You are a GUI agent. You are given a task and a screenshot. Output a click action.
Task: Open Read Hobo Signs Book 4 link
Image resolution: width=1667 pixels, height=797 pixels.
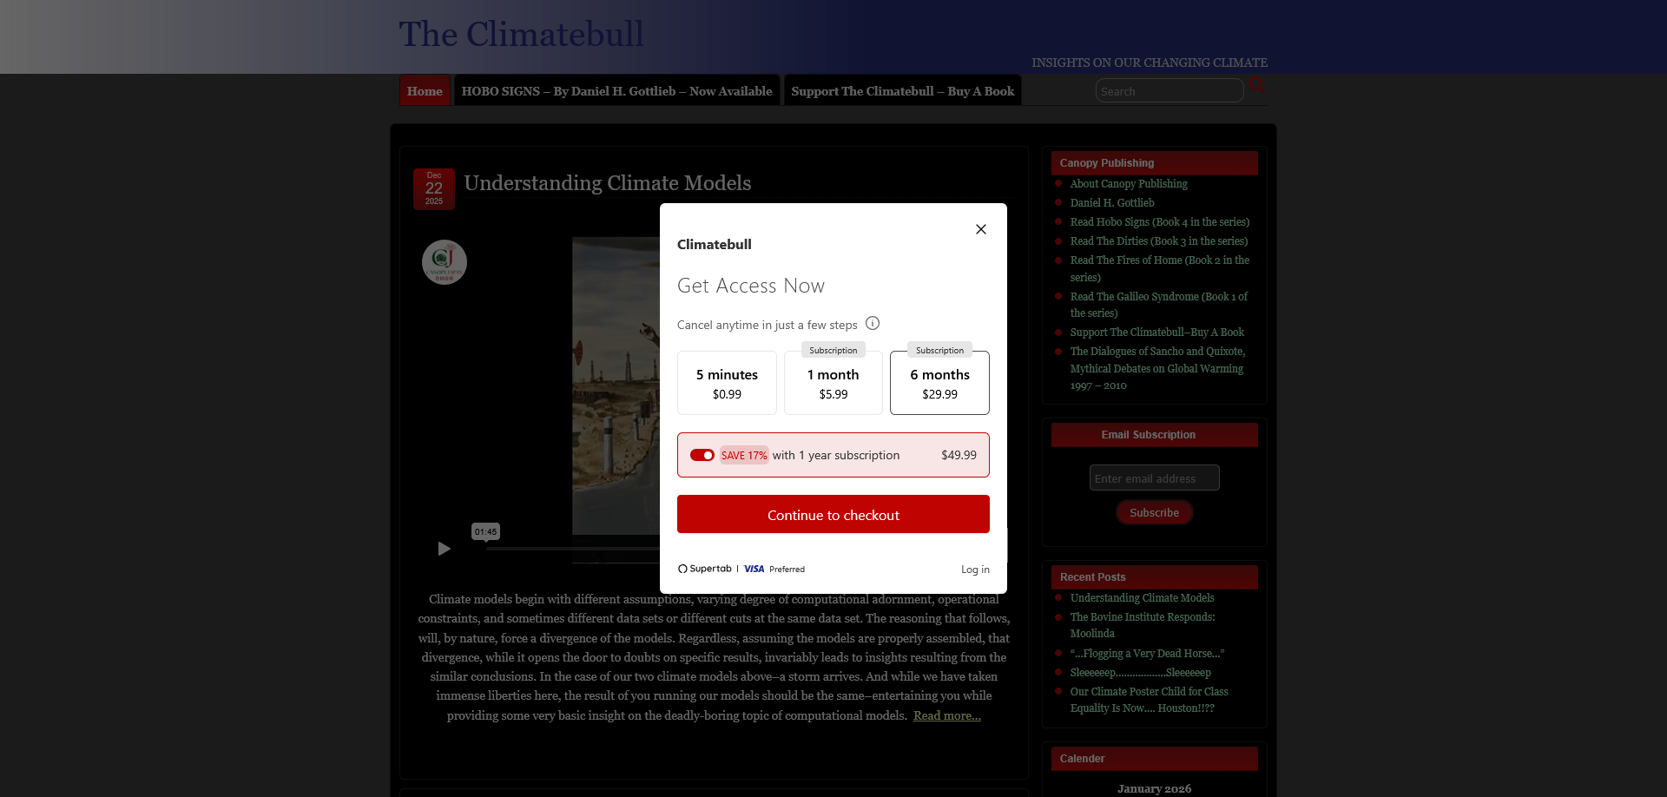(1160, 222)
